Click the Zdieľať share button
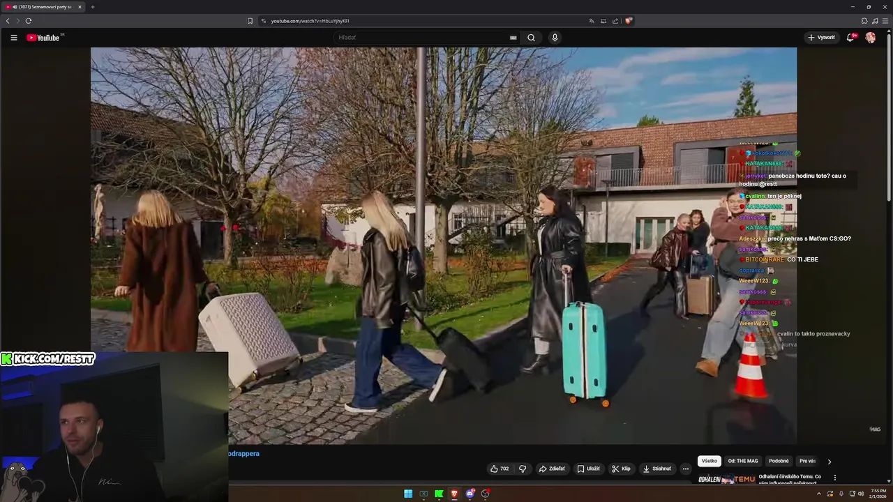This screenshot has height=502, width=893. click(552, 469)
